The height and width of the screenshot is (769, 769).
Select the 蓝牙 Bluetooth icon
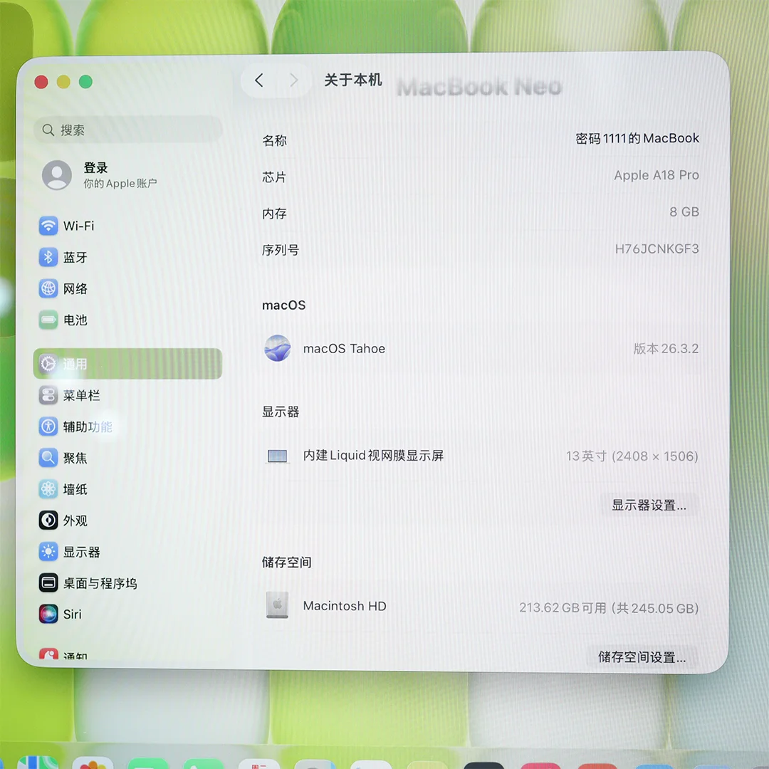(48, 257)
